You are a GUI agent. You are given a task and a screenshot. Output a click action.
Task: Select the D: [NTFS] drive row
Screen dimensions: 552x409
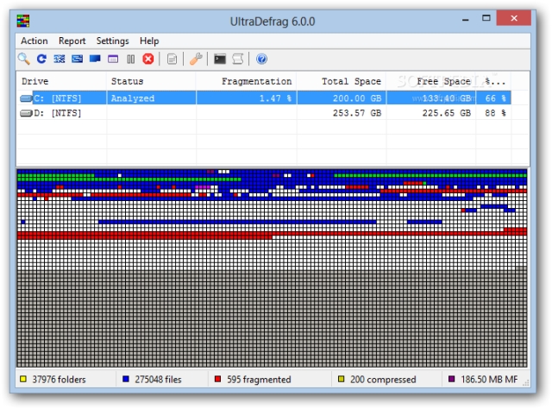pyautogui.click(x=264, y=113)
